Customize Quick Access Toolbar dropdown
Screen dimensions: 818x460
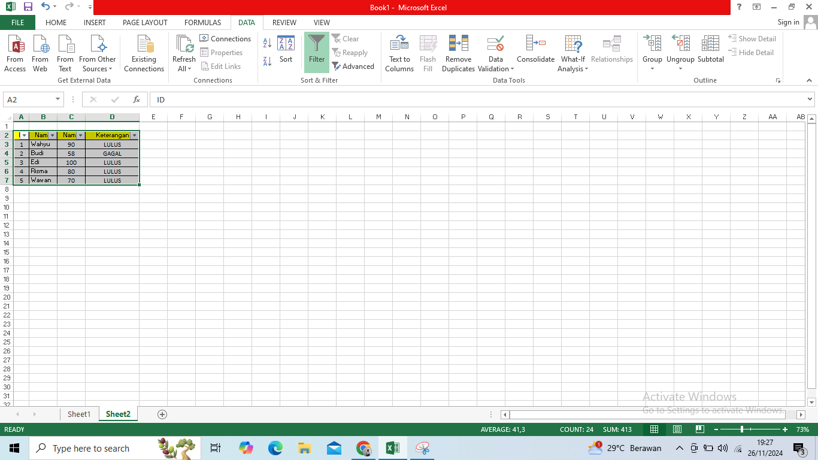[x=90, y=7]
